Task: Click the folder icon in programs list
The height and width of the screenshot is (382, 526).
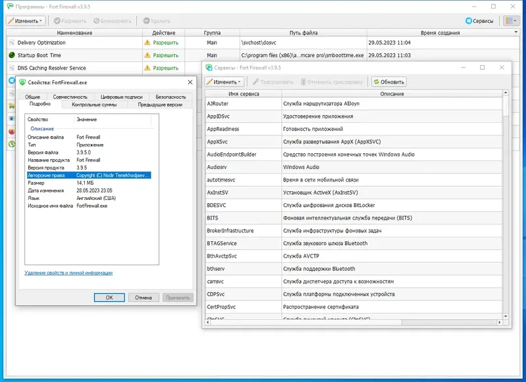Action: coord(11,106)
